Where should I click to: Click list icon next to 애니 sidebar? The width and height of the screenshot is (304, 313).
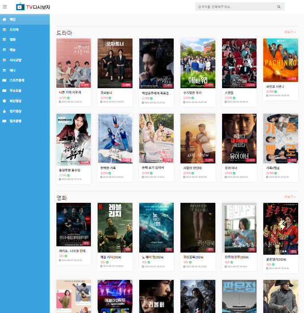(4, 70)
